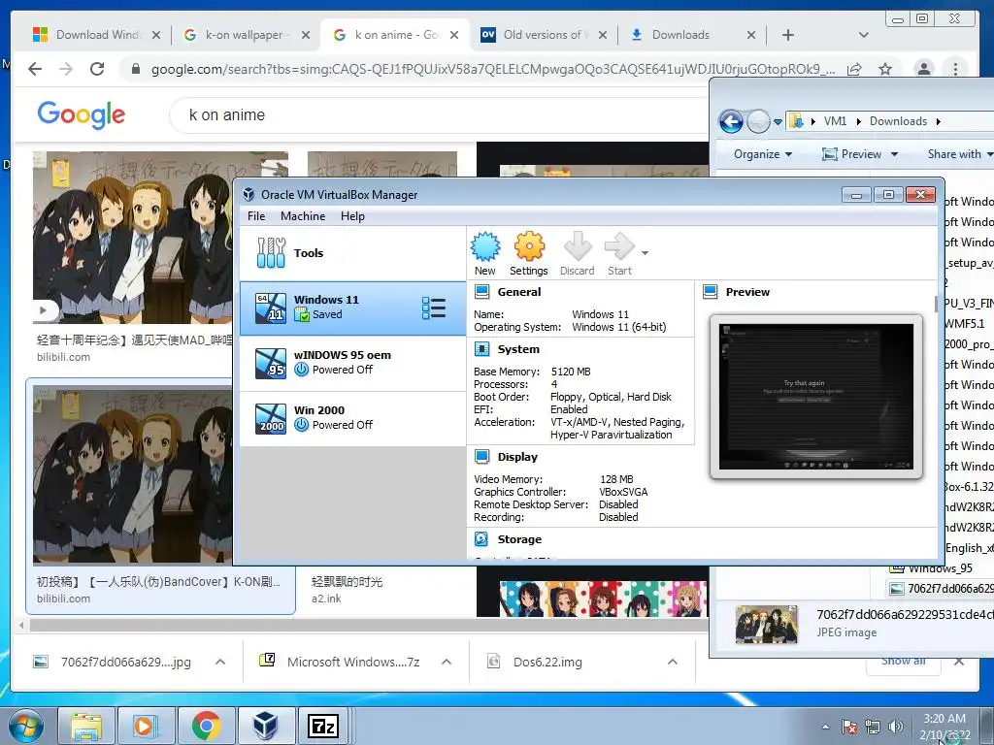Select the Tools entry in VirtualBox
The height and width of the screenshot is (745, 994).
click(352, 253)
